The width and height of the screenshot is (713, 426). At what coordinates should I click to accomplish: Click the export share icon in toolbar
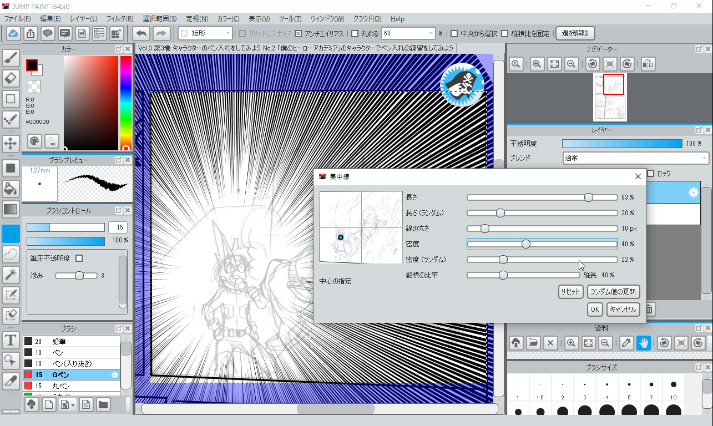coord(31,33)
